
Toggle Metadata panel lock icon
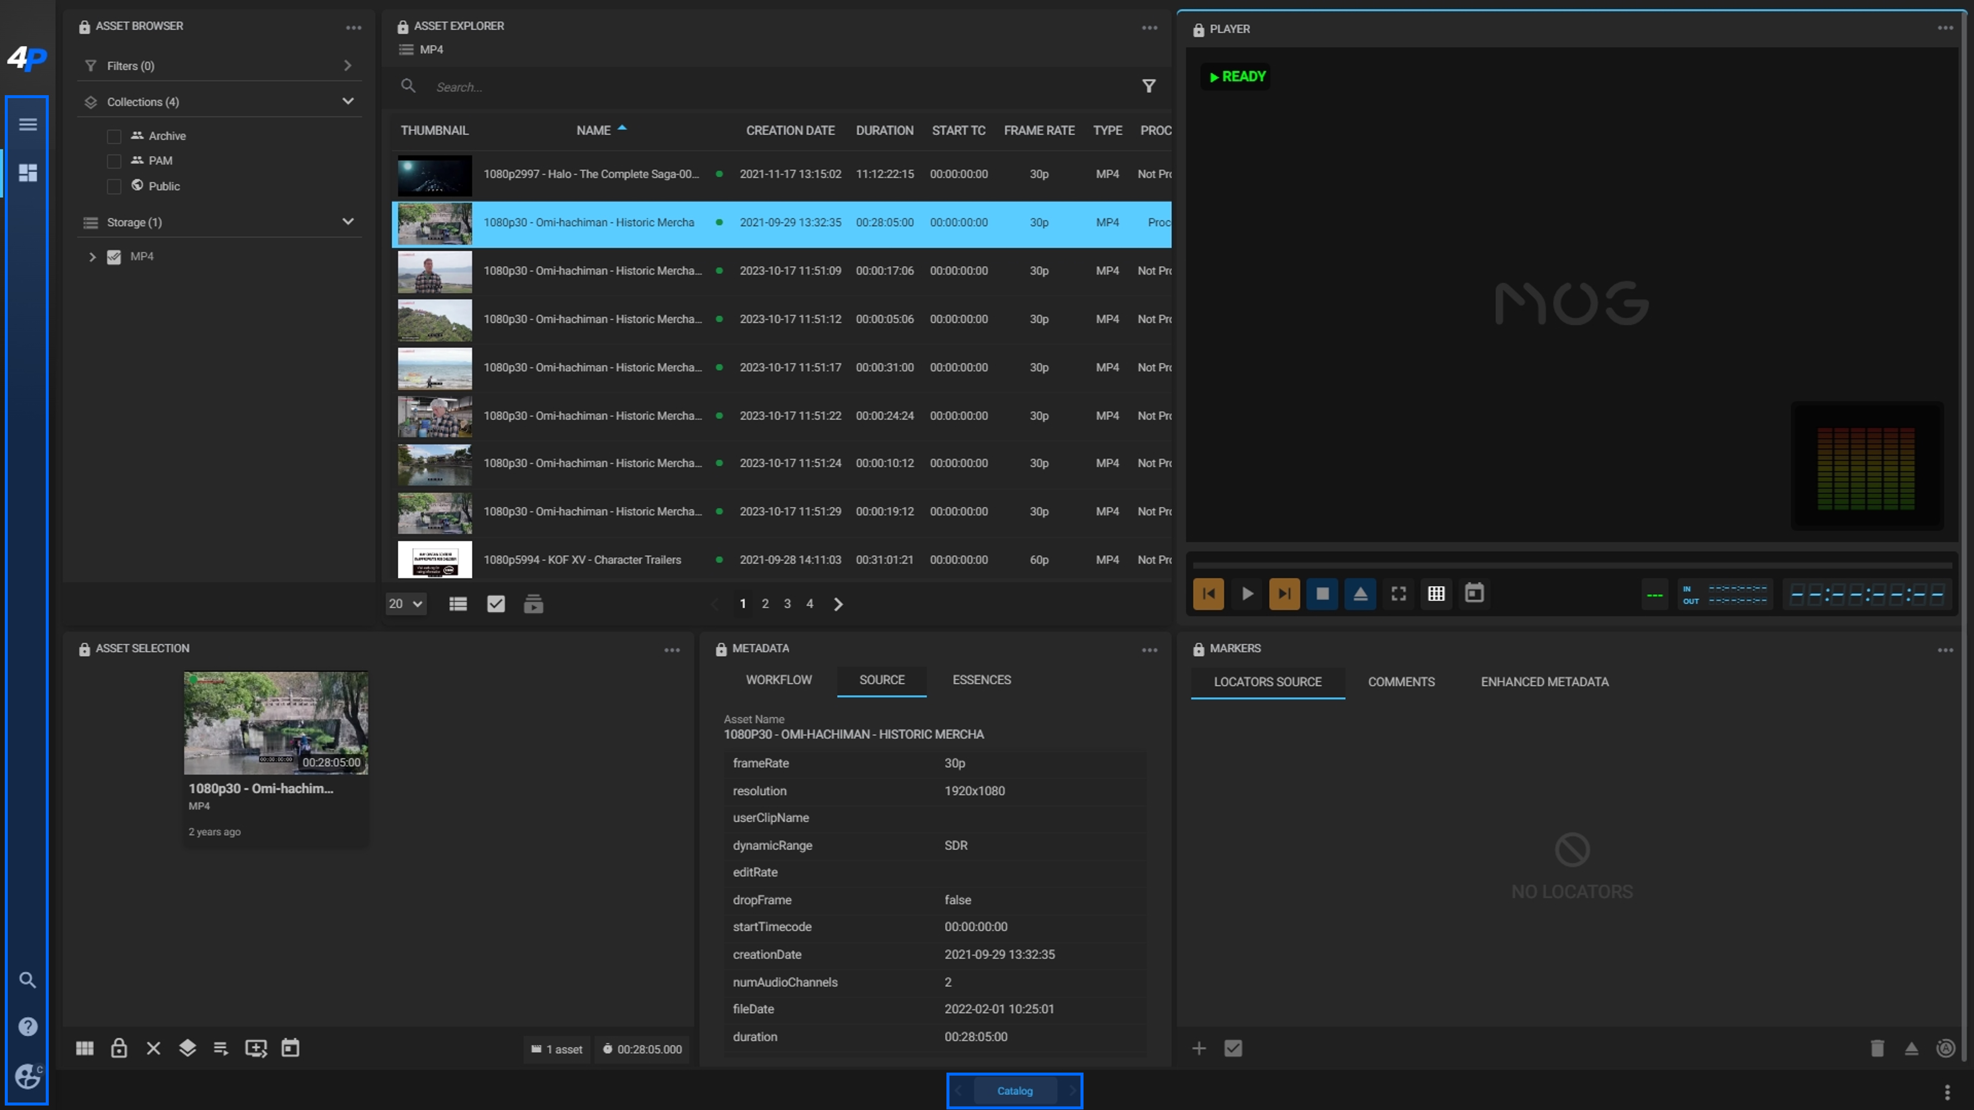coord(721,649)
